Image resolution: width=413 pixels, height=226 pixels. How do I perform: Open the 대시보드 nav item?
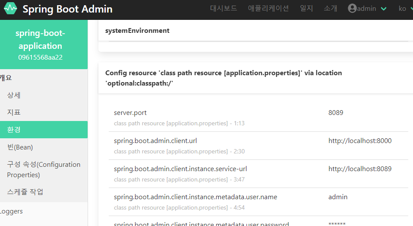(224, 9)
